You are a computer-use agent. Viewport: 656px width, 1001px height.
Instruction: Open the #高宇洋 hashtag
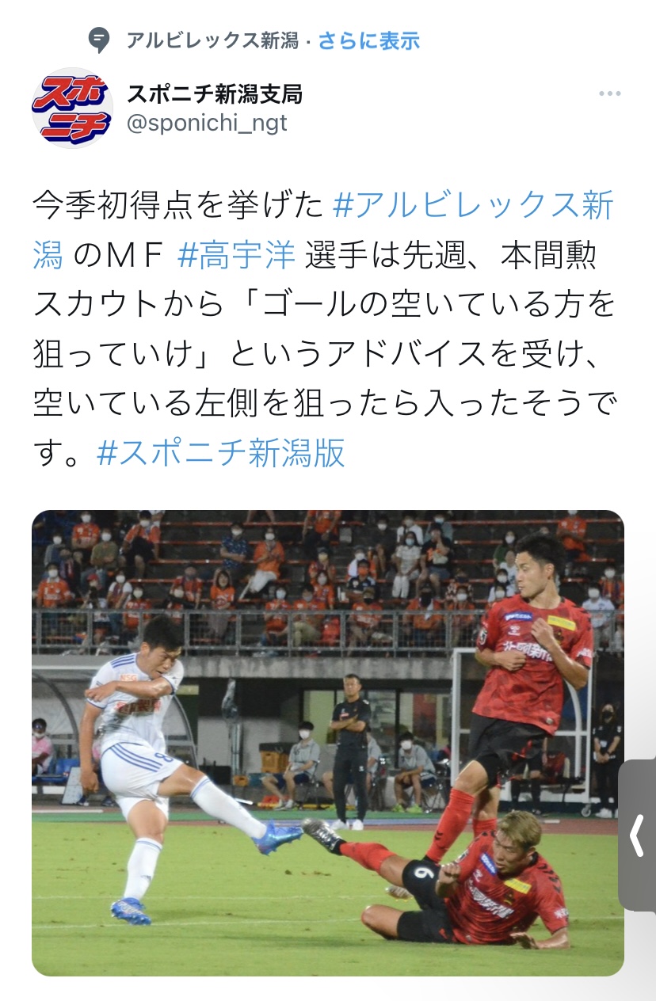[236, 256]
